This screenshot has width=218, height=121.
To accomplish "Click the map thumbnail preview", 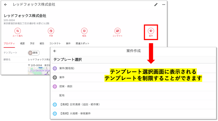I will tap(39, 71).
